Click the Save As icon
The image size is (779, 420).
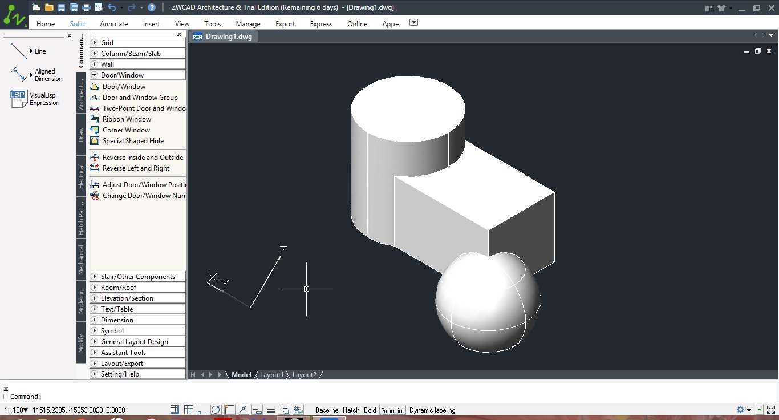[x=74, y=7]
